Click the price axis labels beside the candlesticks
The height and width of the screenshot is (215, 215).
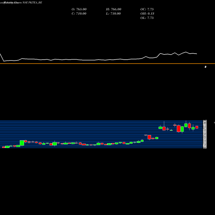205,134
